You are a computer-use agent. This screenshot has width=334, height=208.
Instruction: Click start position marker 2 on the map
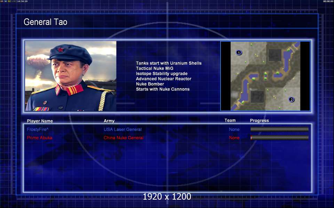coord(292,99)
